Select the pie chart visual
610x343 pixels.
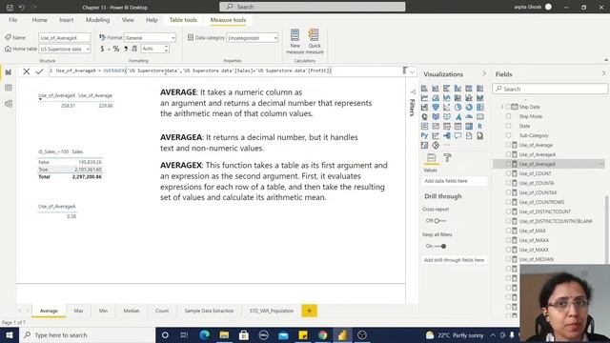tap(457, 108)
